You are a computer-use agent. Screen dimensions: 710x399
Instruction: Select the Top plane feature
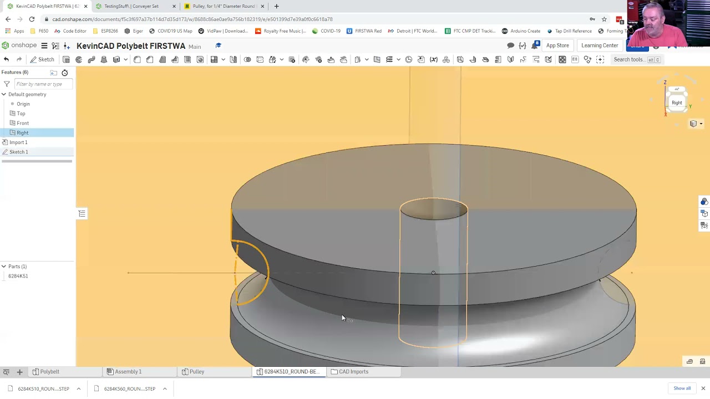coord(21,114)
